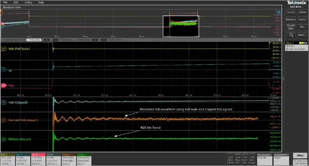The height and width of the screenshot is (166, 309).
Task: Click the zoom box in overview waveform
Action: click(x=181, y=26)
